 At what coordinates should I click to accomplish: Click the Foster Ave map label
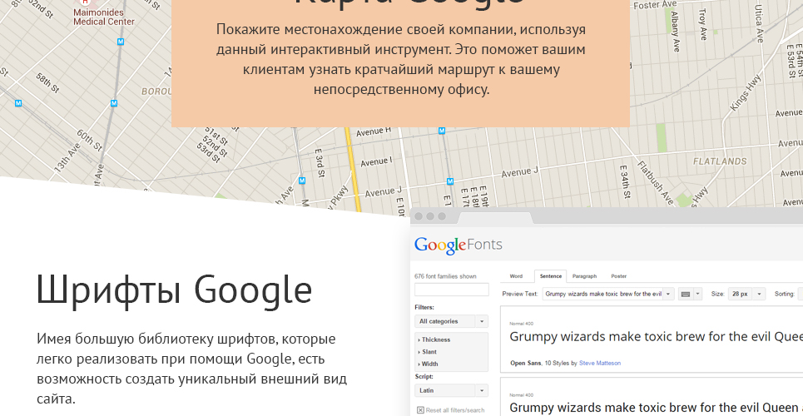[655, 5]
